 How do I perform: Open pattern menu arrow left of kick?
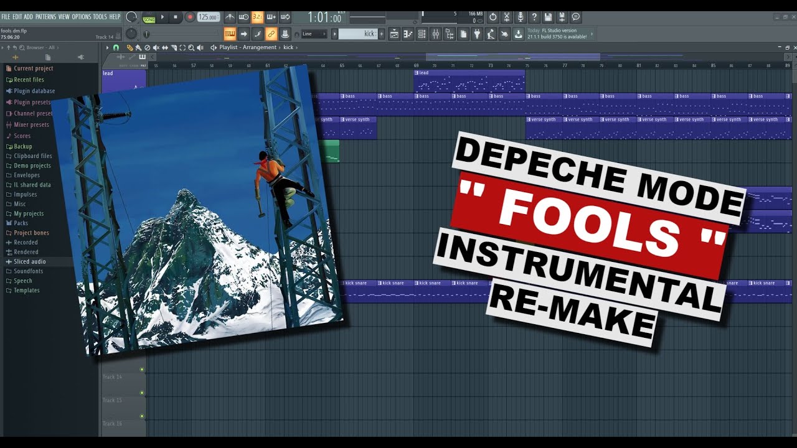click(335, 34)
